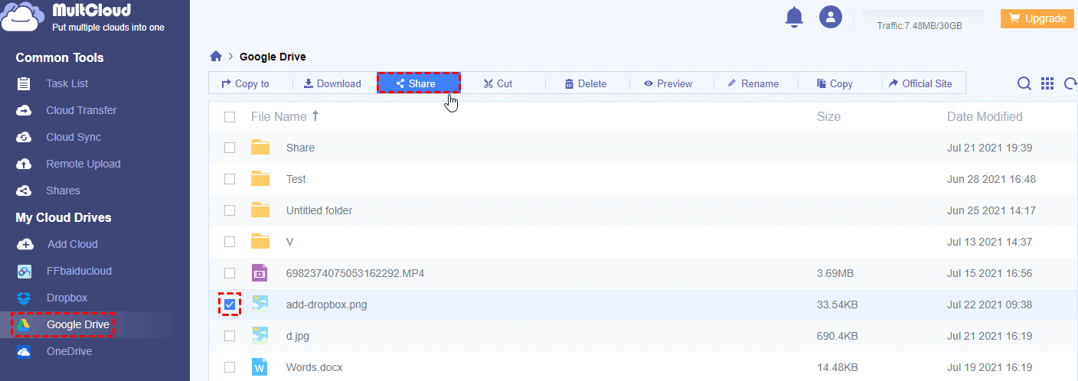Click date Jul 22 2021 09:38

pyautogui.click(x=989, y=304)
